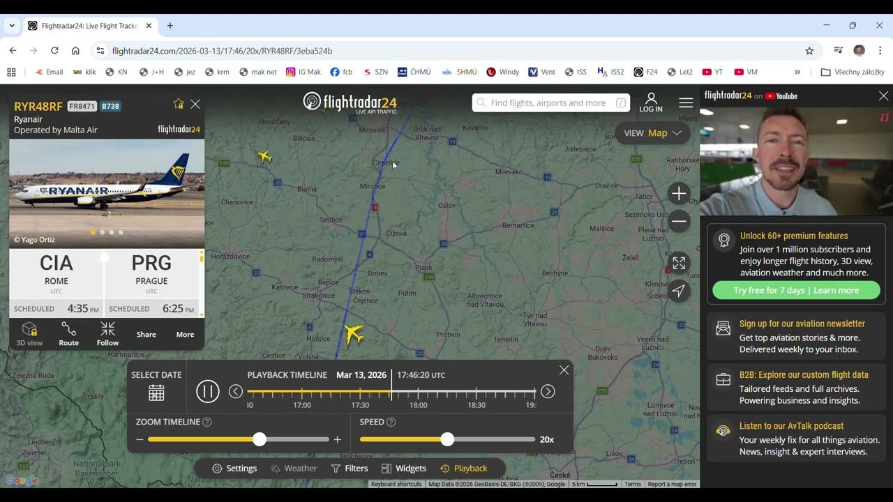The height and width of the screenshot is (502, 893).
Task: Click the Zoom Timeline plus icon
Action: 338,439
